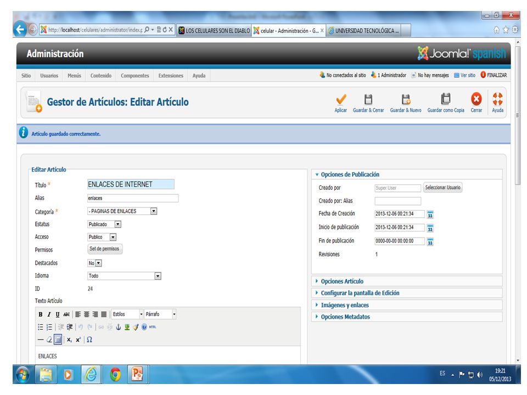Click the Título input field
This screenshot has height=395, width=527.
pos(131,184)
